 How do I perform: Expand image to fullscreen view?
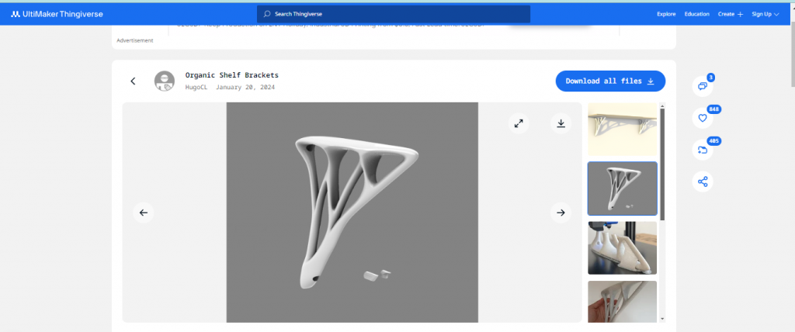(519, 123)
